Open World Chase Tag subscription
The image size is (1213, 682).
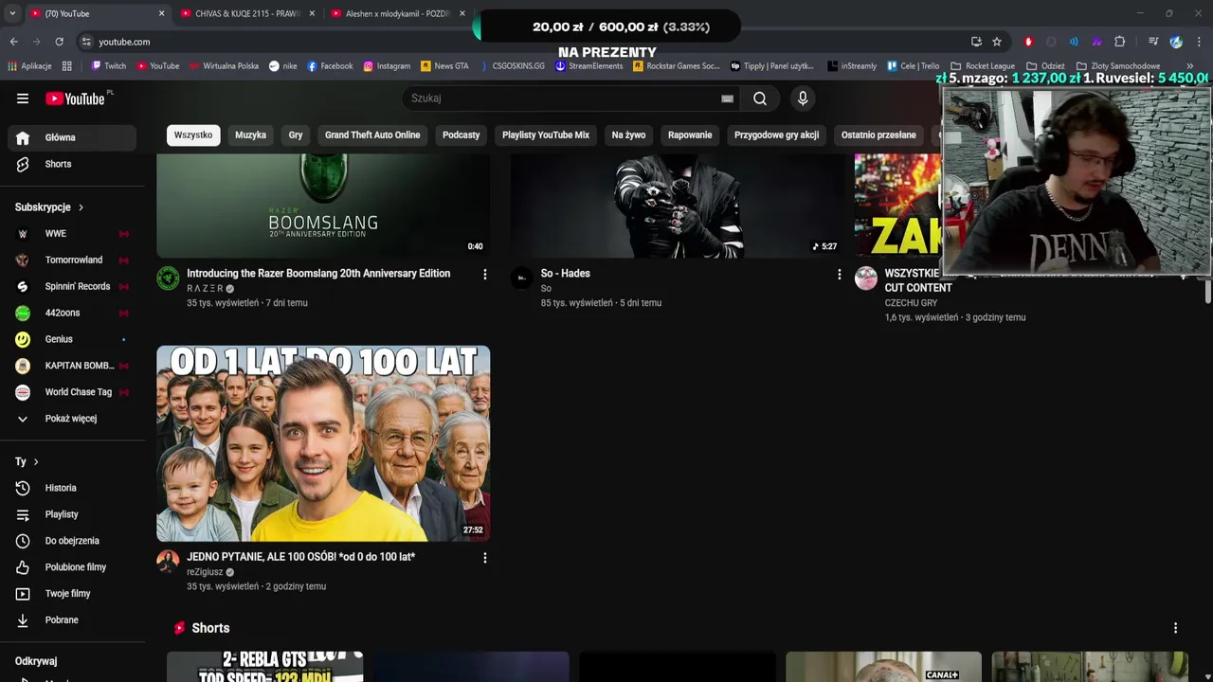click(x=72, y=392)
